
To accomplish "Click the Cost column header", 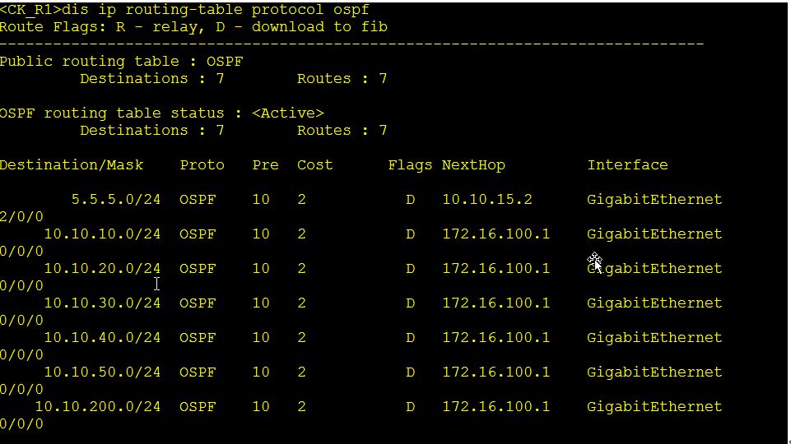I will coord(314,165).
